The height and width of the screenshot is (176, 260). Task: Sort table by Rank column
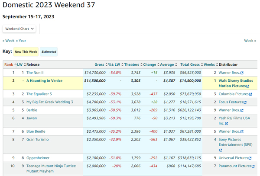point(10,64)
